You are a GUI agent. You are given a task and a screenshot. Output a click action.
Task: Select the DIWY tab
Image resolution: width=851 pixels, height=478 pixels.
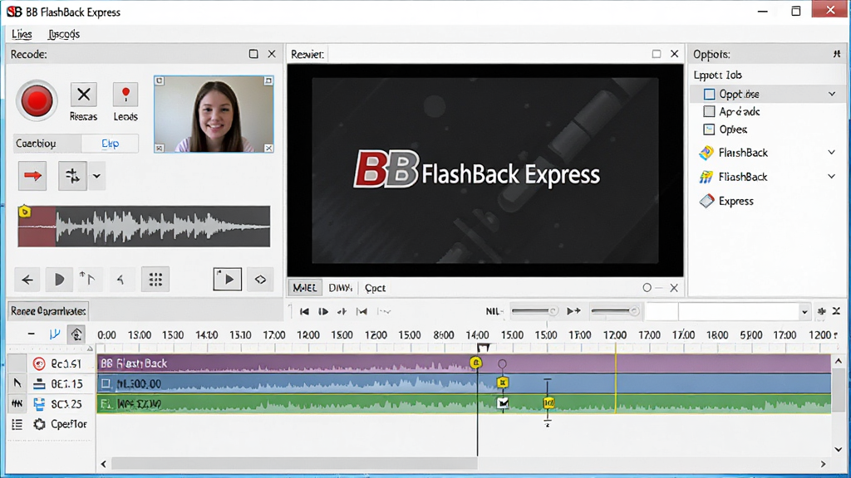pos(340,288)
